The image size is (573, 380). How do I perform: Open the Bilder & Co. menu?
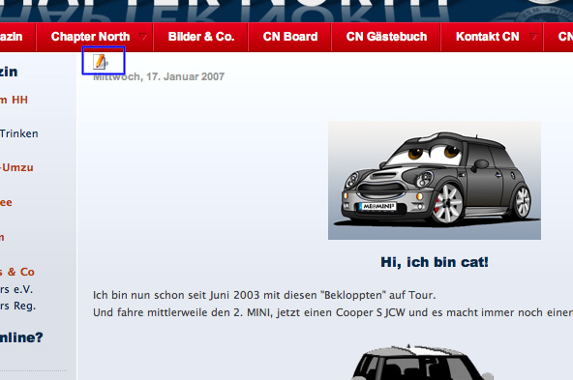[201, 37]
